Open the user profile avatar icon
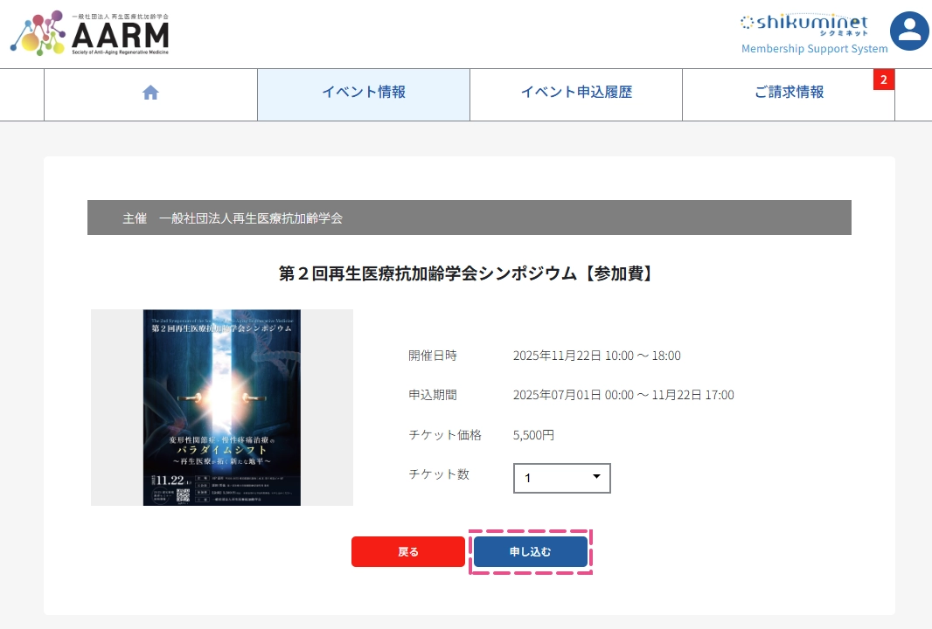Image resolution: width=932 pixels, height=629 pixels. click(x=909, y=31)
